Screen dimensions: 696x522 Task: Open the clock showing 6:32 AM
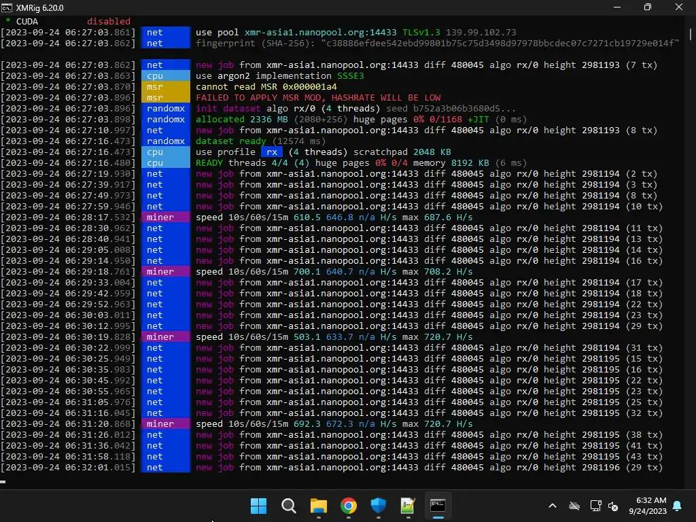click(648, 506)
